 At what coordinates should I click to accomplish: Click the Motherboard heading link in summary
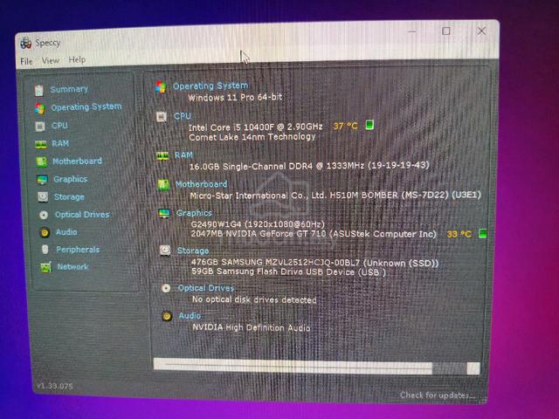(202, 184)
